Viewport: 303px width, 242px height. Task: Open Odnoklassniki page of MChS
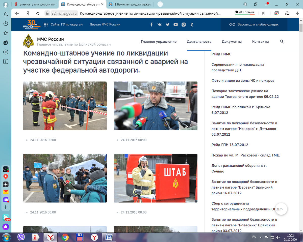coord(192,24)
